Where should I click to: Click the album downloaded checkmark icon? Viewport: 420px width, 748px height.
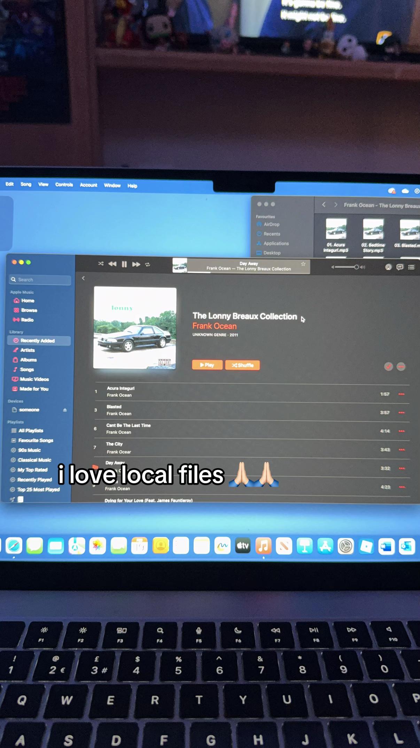(388, 366)
